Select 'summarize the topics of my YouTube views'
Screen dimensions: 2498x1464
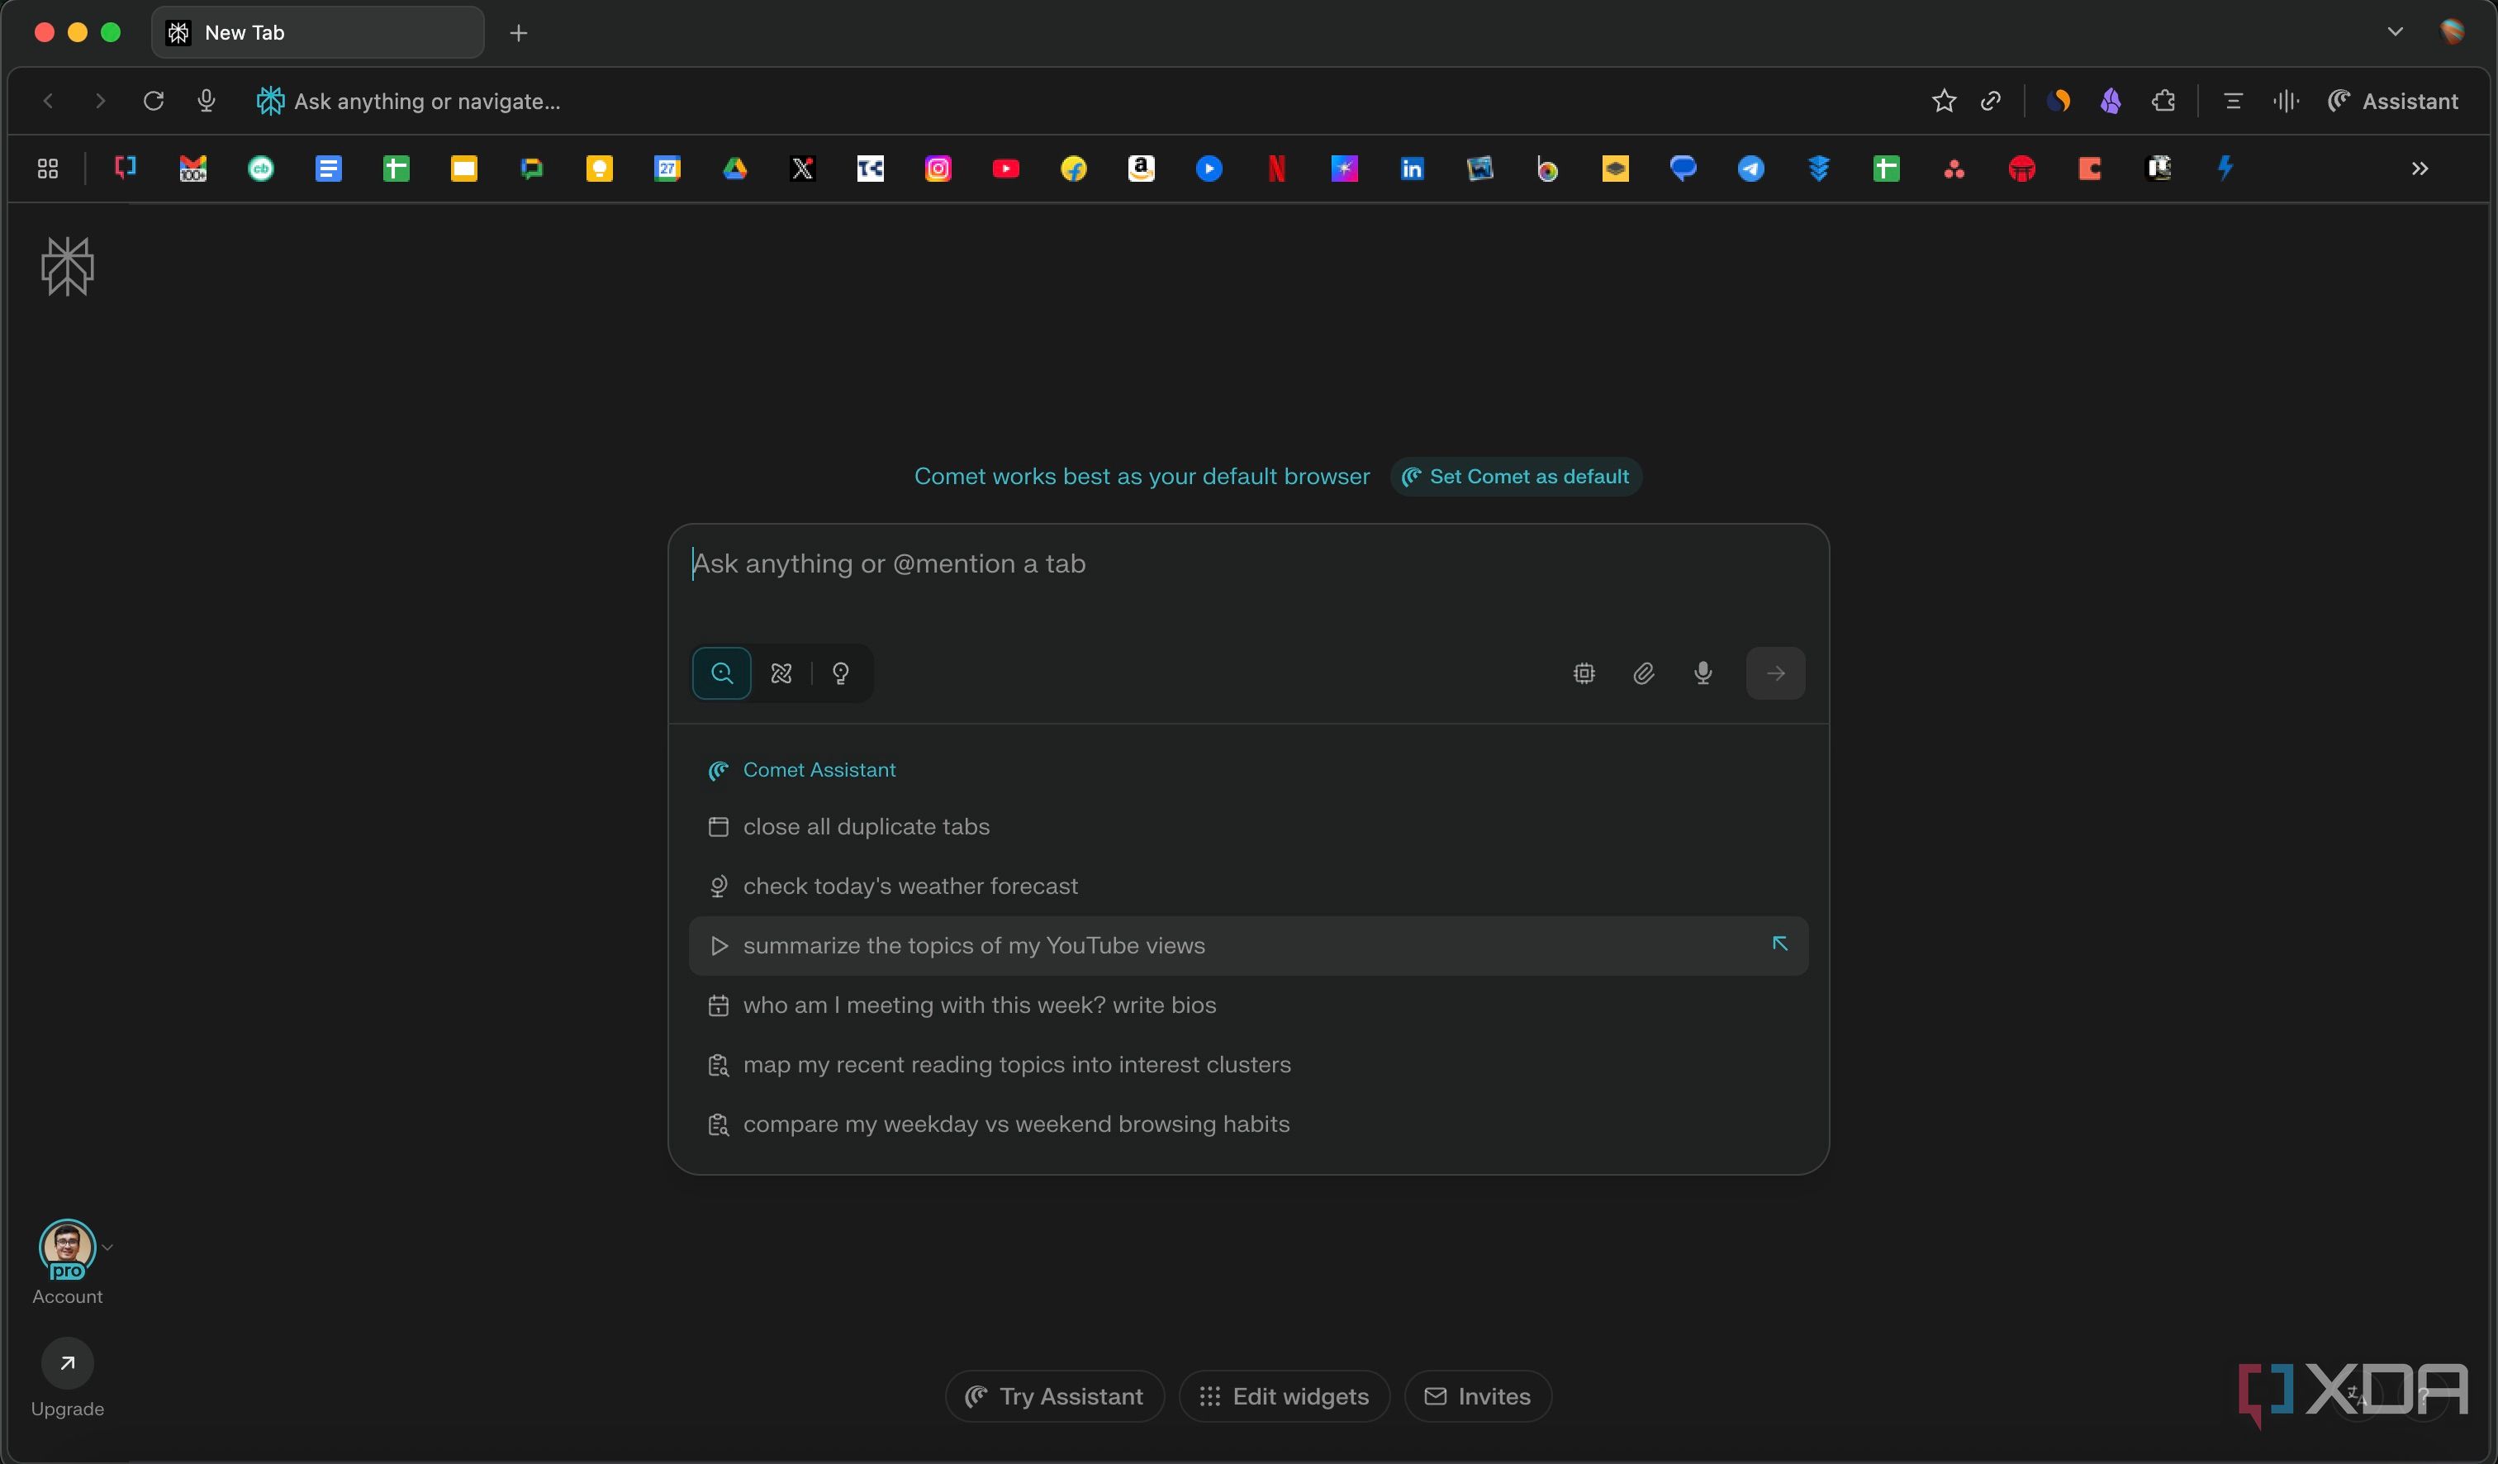1248,946
